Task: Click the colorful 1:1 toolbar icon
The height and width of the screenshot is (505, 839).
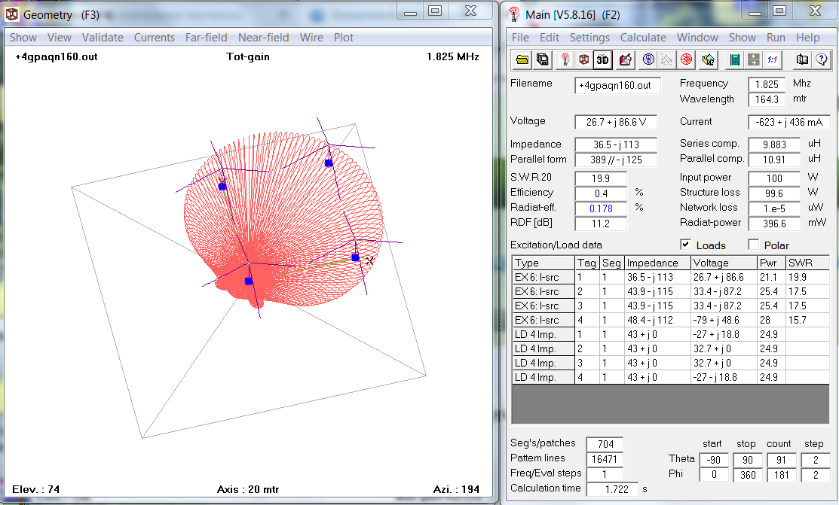Action: click(x=773, y=60)
